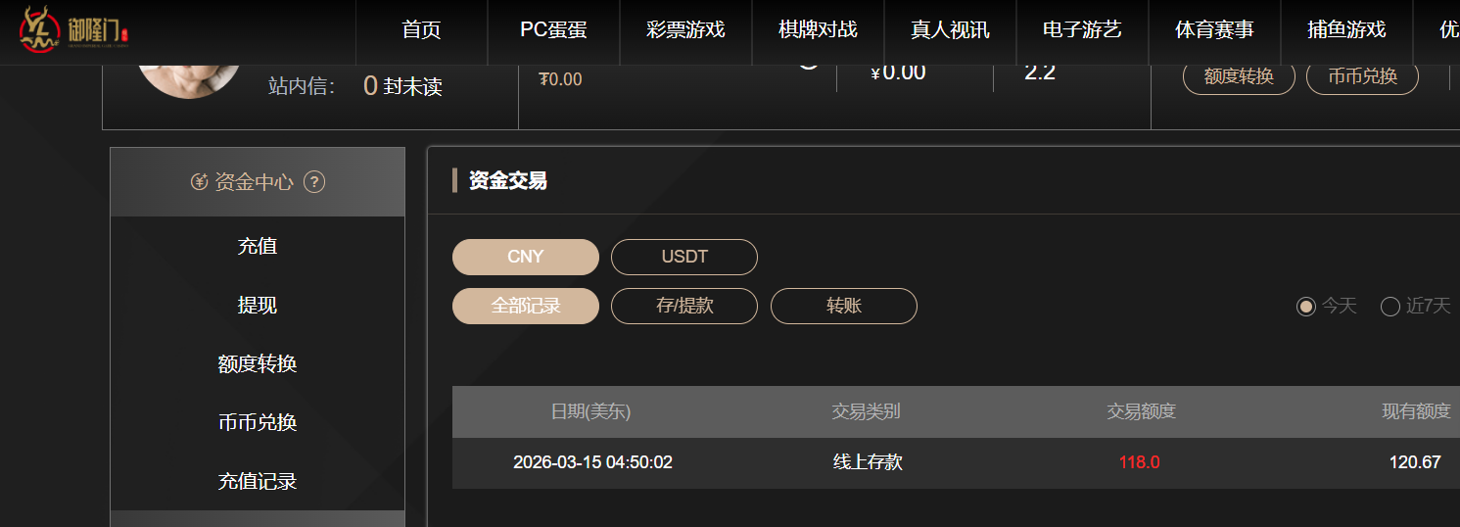Screen dimensions: 1460x527
Task: Select the 今天 radio button
Action: click(x=1306, y=307)
